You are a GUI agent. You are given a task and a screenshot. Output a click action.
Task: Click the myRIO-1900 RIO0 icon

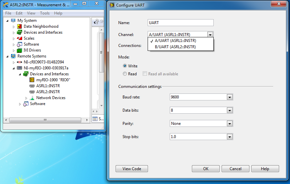(32, 80)
